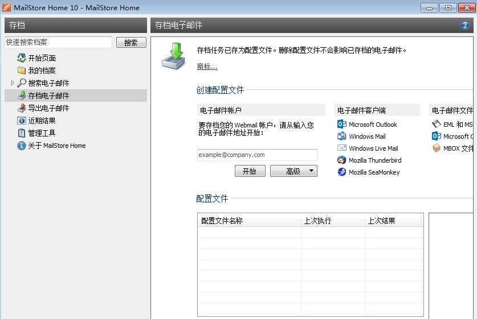Choose MBOX 文件 option
This screenshot has width=477, height=319.
coord(458,148)
